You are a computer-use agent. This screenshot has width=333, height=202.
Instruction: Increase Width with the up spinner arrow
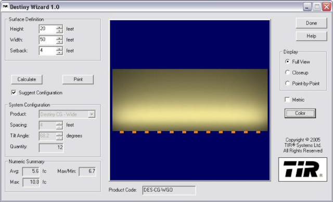(x=60, y=37)
